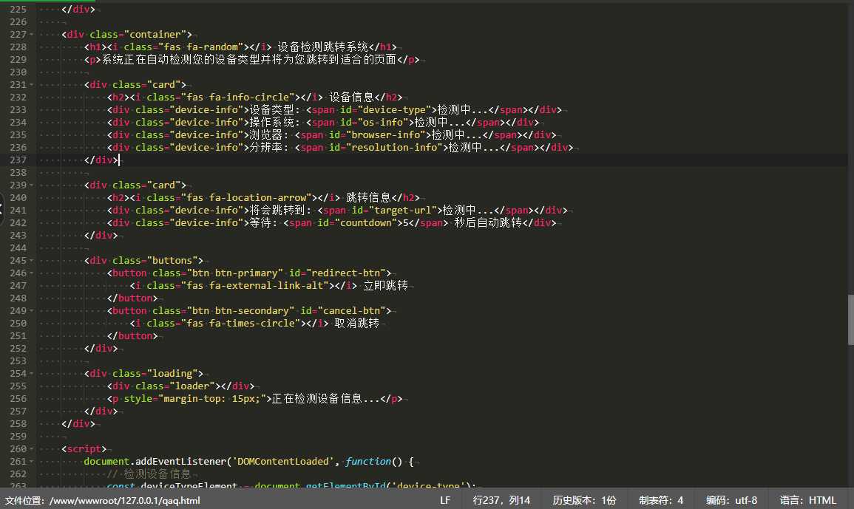Image resolution: width=854 pixels, height=509 pixels.
Task: Open the history versions in status bar
Action: point(584,500)
